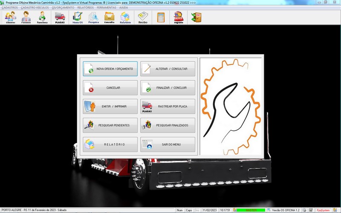Click the PLACAS truck toolbar icon
The height and width of the screenshot is (213, 341).
pyautogui.click(x=60, y=17)
